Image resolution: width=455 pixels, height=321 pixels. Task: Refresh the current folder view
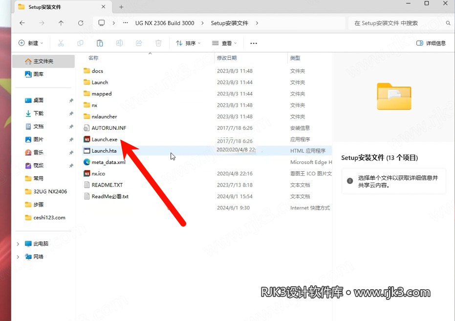[x=81, y=23]
